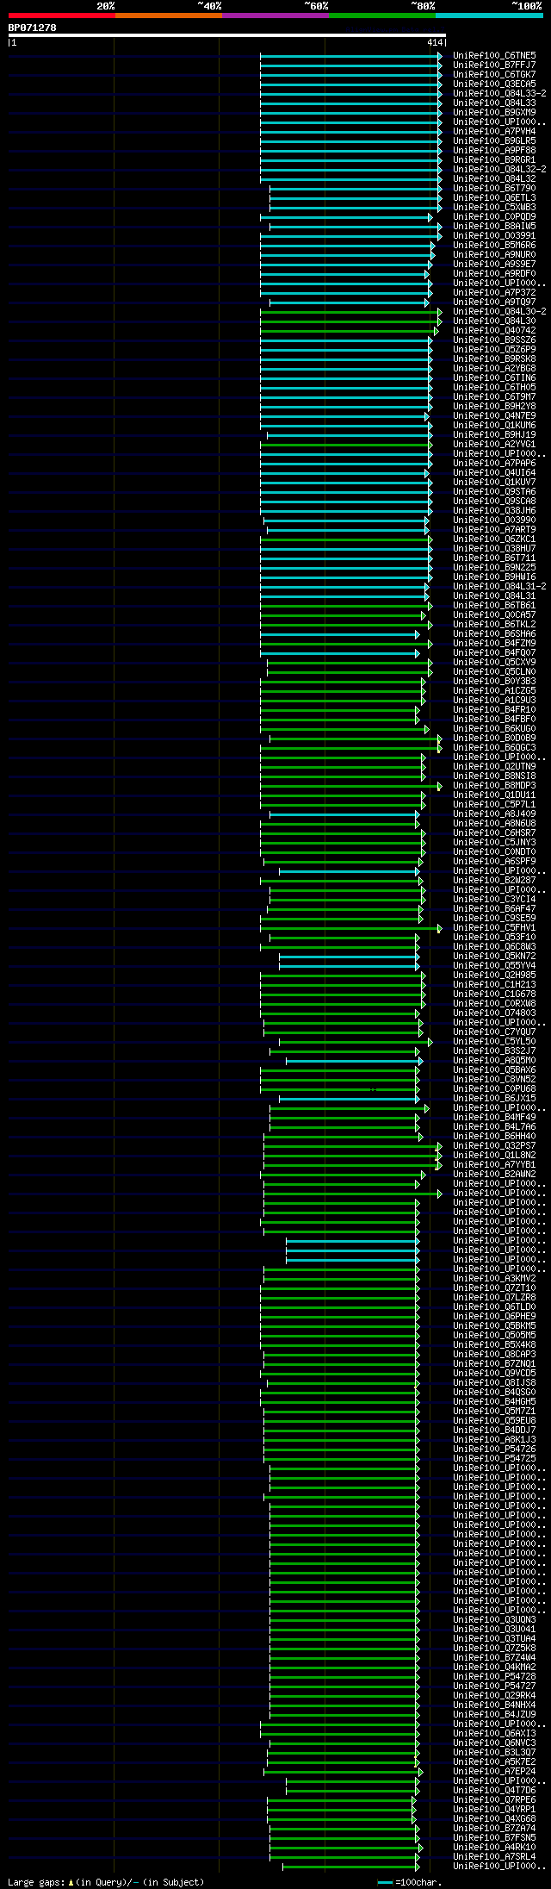Screen dimensions: 551x1889
Task: Select label UniRef100_C5FHV1
Action: [x=494, y=927]
